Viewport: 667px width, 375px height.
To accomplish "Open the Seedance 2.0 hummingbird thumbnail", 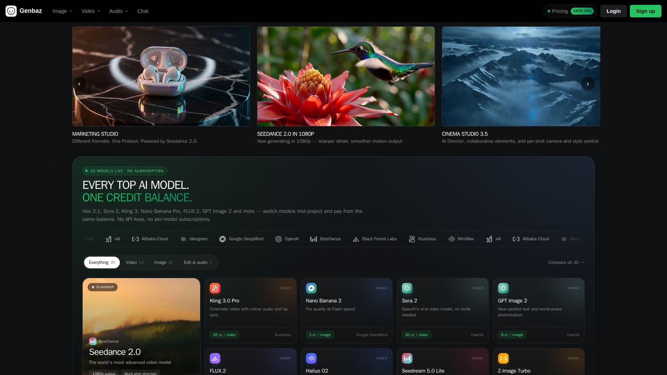I will pyautogui.click(x=346, y=76).
